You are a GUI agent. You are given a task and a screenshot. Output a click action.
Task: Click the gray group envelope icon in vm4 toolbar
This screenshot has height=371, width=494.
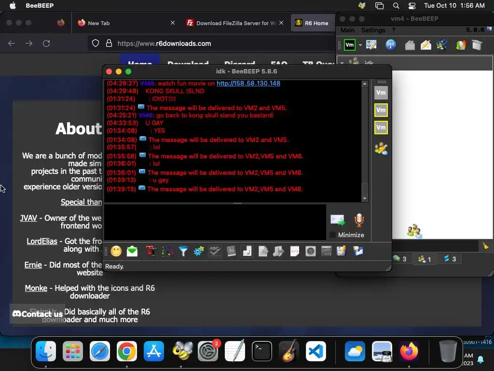410,45
